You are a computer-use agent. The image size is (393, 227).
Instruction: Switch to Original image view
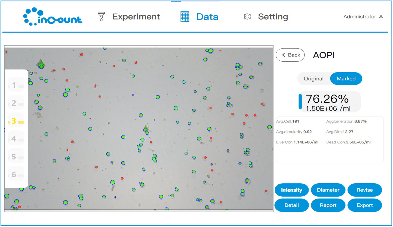click(x=314, y=79)
